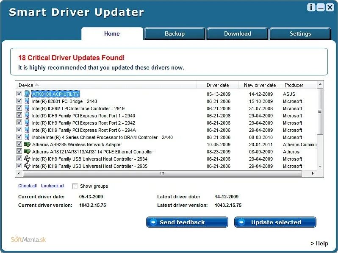Click the horizontal scrollbar left arrow
Viewport: 338px width, 253px height.
click(19, 173)
